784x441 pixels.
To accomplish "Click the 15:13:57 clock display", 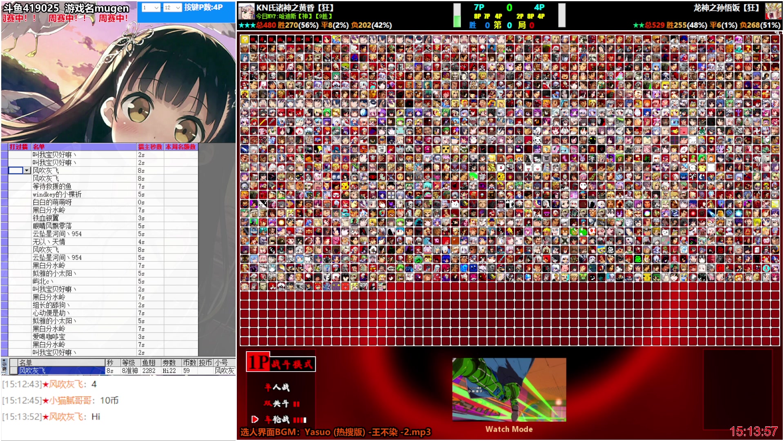I will click(x=754, y=431).
